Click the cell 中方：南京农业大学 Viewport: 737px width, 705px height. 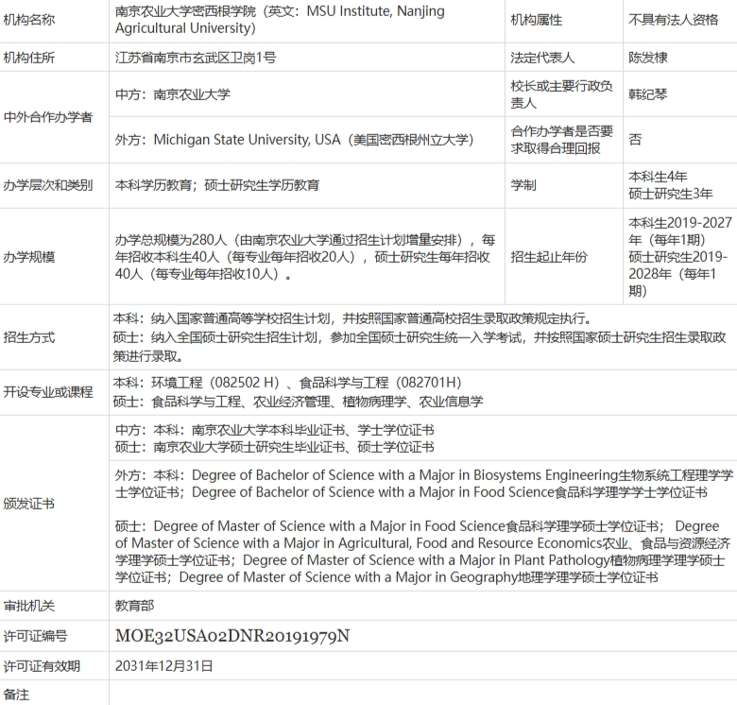click(x=173, y=95)
